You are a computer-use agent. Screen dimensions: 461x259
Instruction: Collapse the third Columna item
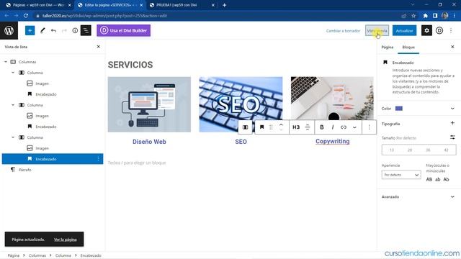point(13,137)
